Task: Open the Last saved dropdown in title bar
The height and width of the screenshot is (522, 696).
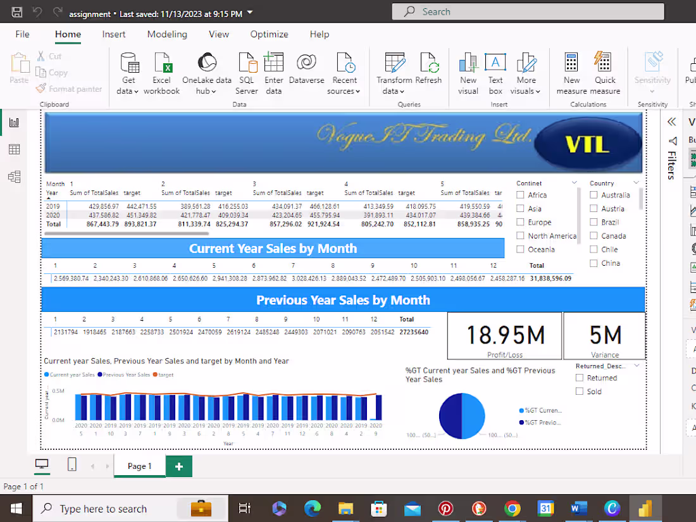Action: point(248,13)
